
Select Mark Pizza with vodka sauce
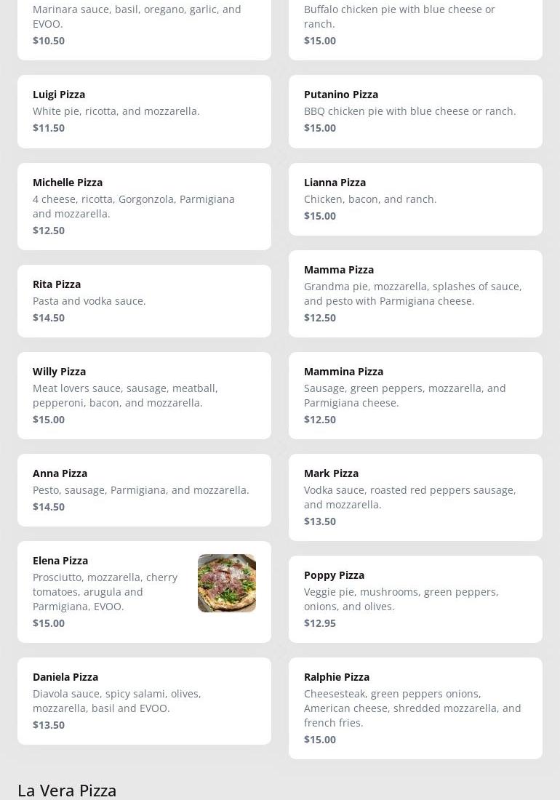(x=415, y=497)
